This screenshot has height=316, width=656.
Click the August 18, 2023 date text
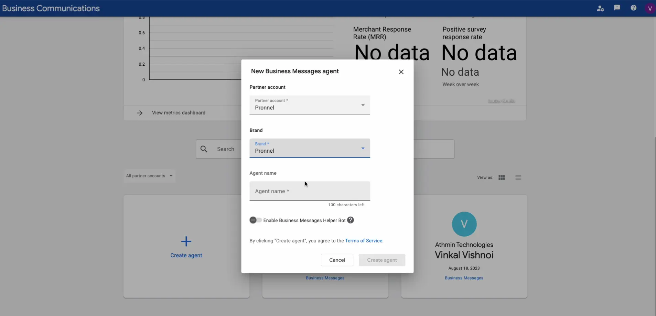tap(464, 268)
